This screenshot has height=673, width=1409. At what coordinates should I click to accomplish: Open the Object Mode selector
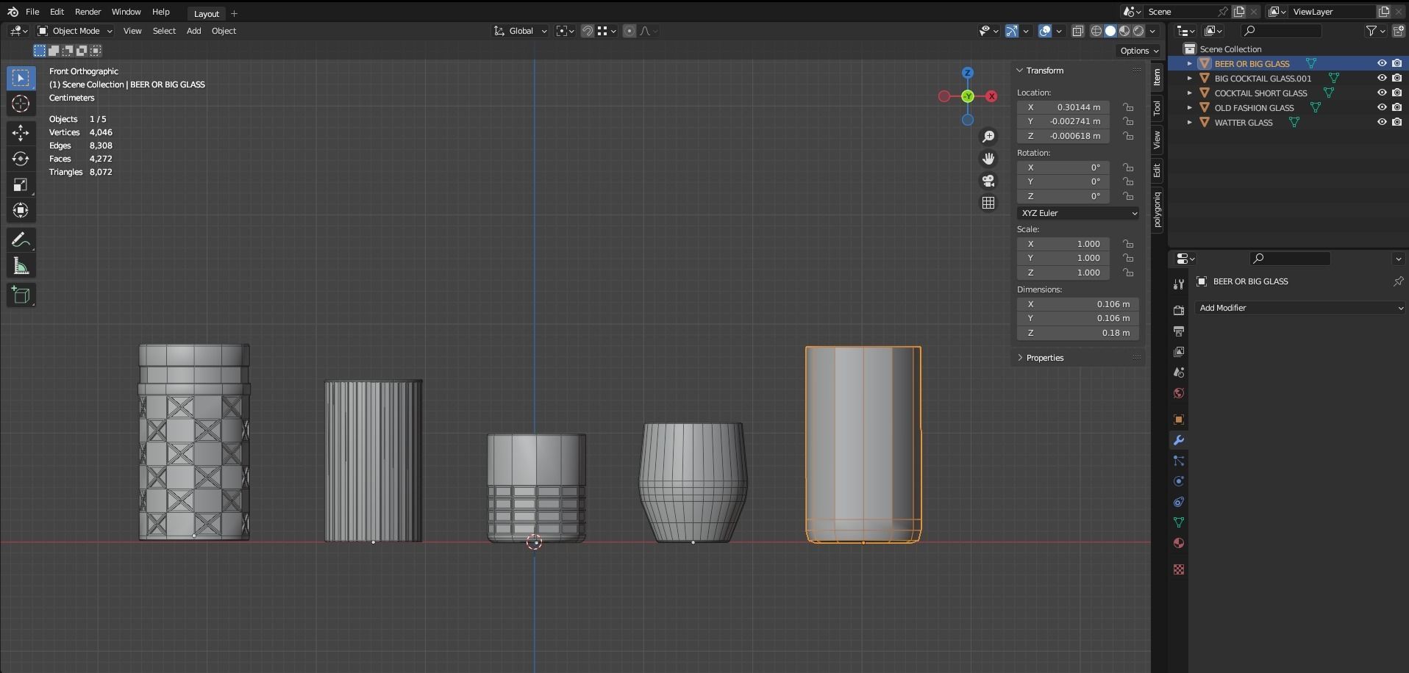[76, 31]
